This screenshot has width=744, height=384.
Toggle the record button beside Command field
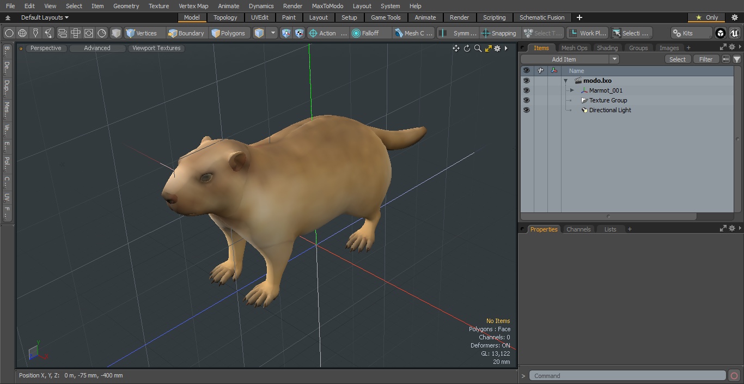tap(734, 376)
